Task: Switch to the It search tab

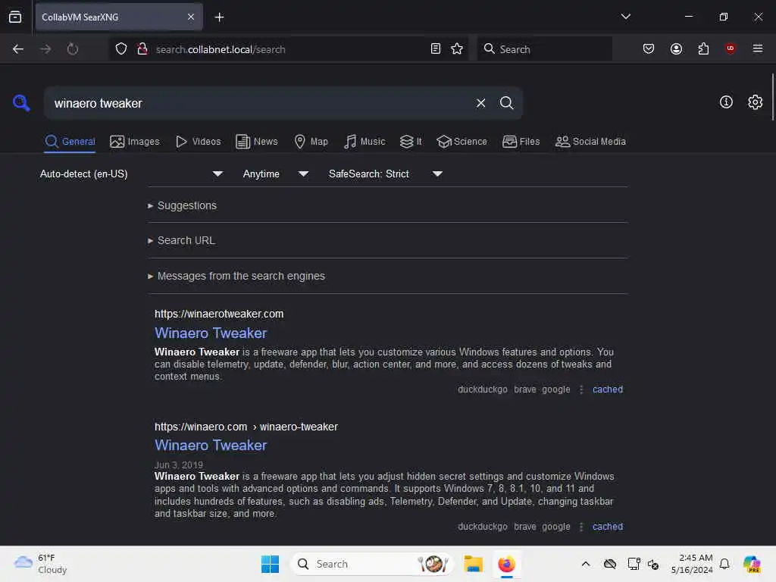Action: [411, 142]
